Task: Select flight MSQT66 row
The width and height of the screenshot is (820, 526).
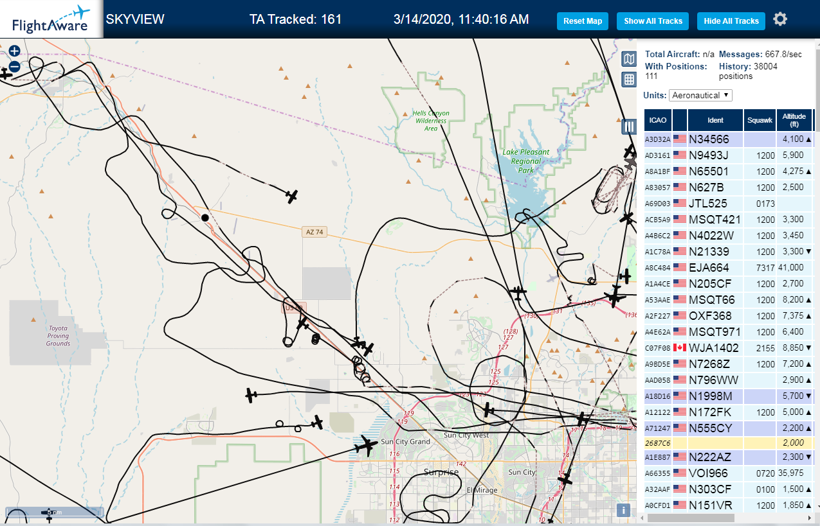Action: pos(729,300)
